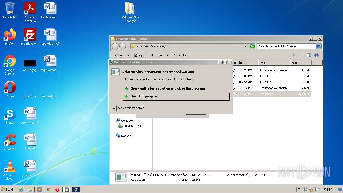The height and width of the screenshot is (193, 343).
Task: Change the Explorer view mode icon
Action: [295, 55]
